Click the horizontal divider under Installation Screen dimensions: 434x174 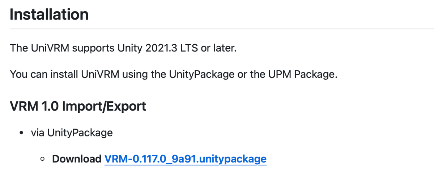(217, 28)
